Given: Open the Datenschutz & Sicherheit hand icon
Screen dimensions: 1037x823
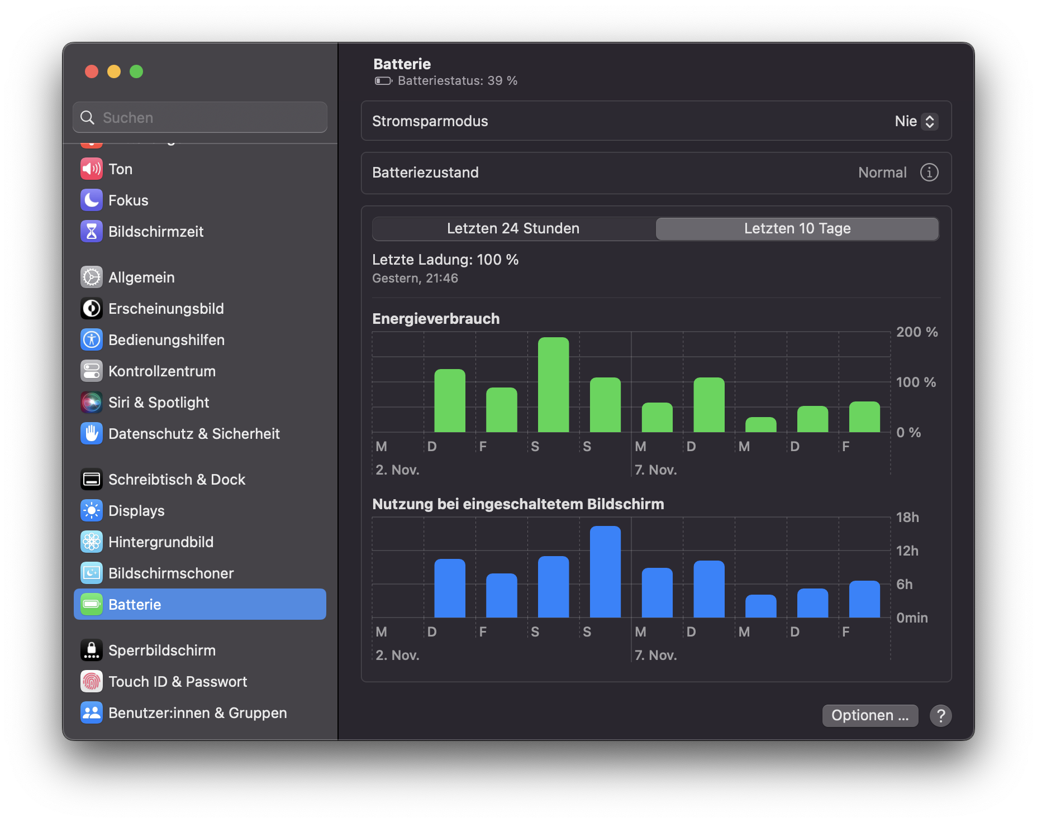Looking at the screenshot, I should coord(92,434).
